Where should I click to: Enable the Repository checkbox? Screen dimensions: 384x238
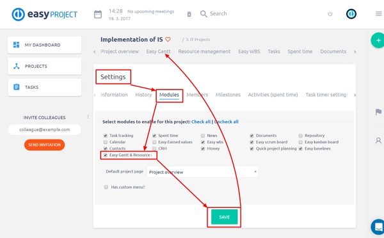coord(301,136)
